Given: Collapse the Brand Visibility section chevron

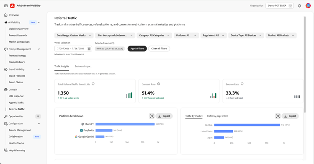Looking at the screenshot, I should pos(39,69).
